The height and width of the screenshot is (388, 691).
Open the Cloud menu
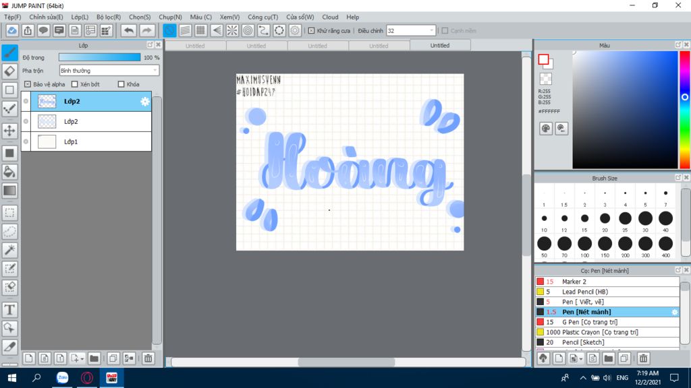point(330,17)
